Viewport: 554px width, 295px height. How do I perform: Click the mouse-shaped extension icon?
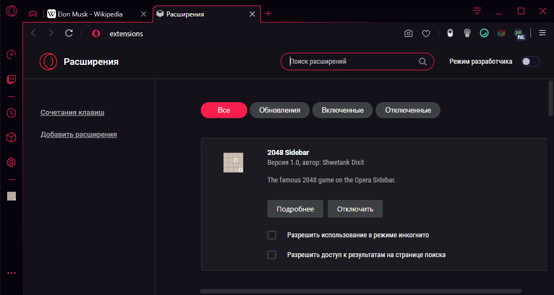pyautogui.click(x=450, y=33)
